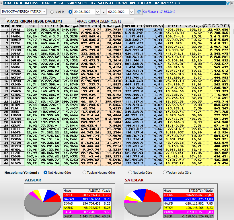Sort by the HISSE column header
234x220 pixels.
17,26
